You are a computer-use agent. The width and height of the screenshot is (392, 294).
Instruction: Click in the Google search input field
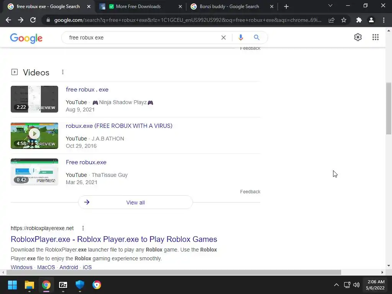coord(142,38)
